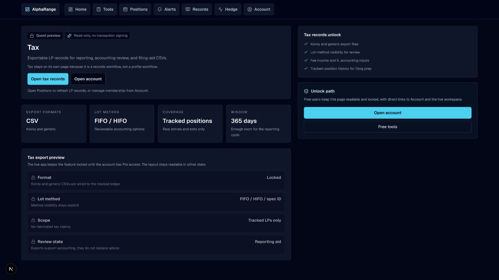This screenshot has width=499, height=280.
Task: Click the lock icon next to Lot method
Action: pos(33,199)
